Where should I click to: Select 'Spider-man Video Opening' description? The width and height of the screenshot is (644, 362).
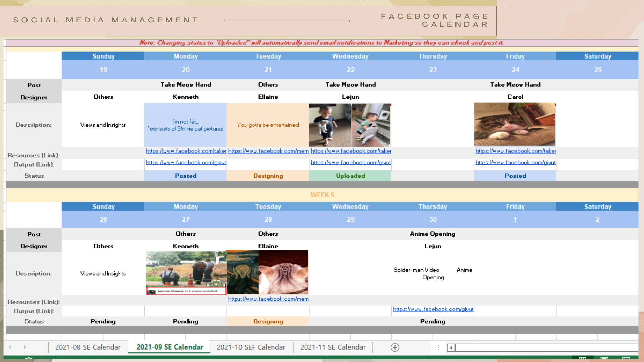pos(433,273)
